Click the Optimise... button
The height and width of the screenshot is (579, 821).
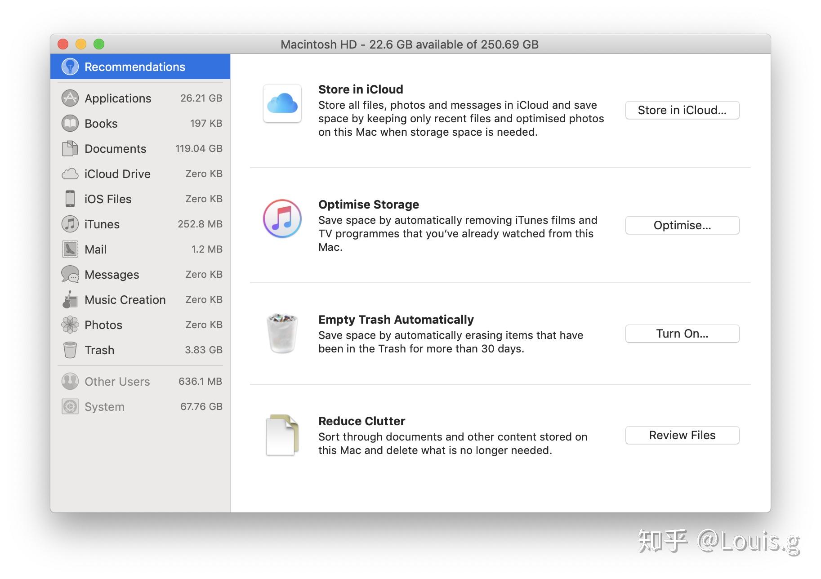coord(682,225)
